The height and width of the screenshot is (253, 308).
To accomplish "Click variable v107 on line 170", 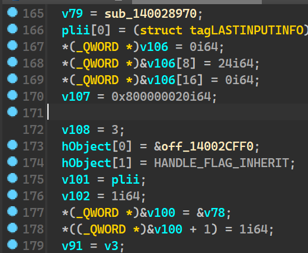I will coord(76,97).
